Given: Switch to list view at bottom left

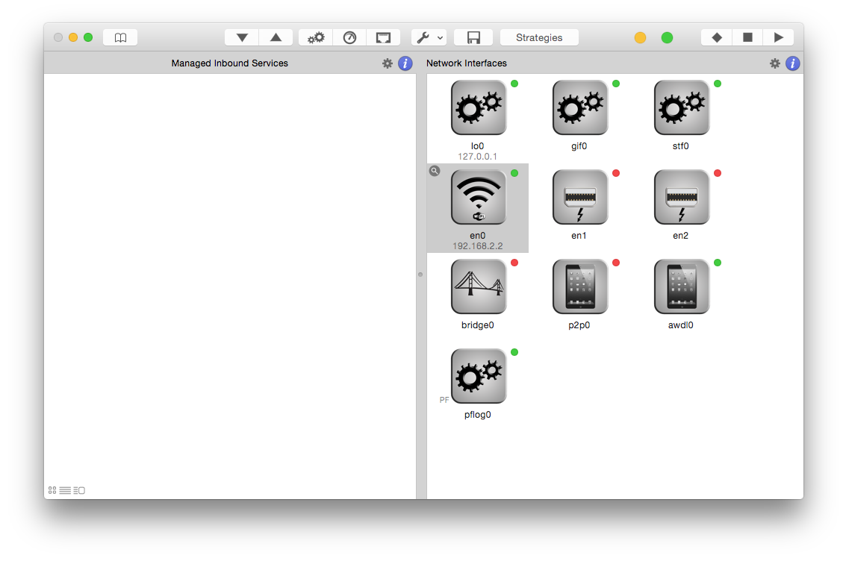Looking at the screenshot, I should pos(65,490).
